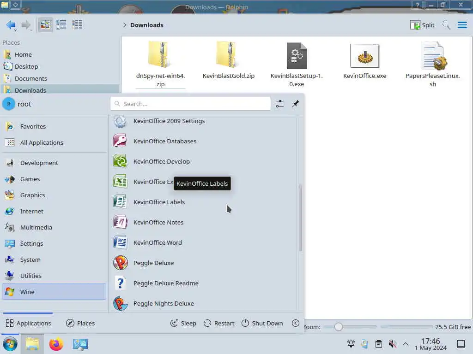Switch to Icons view mode

pyautogui.click(x=45, y=25)
